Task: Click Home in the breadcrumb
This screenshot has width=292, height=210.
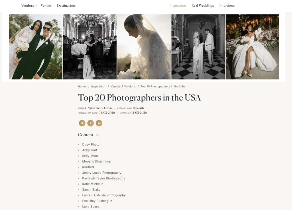Action: pyautogui.click(x=82, y=87)
